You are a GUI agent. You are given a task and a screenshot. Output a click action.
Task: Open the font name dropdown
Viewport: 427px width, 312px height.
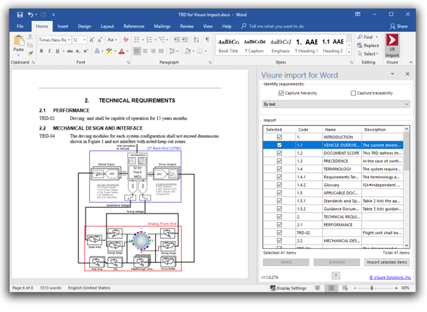pos(69,40)
